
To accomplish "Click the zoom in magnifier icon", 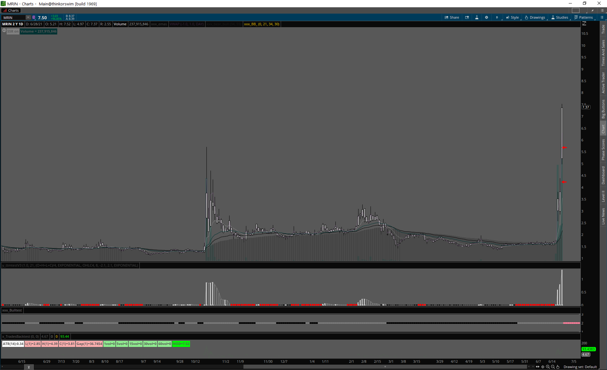I will tap(548, 367).
